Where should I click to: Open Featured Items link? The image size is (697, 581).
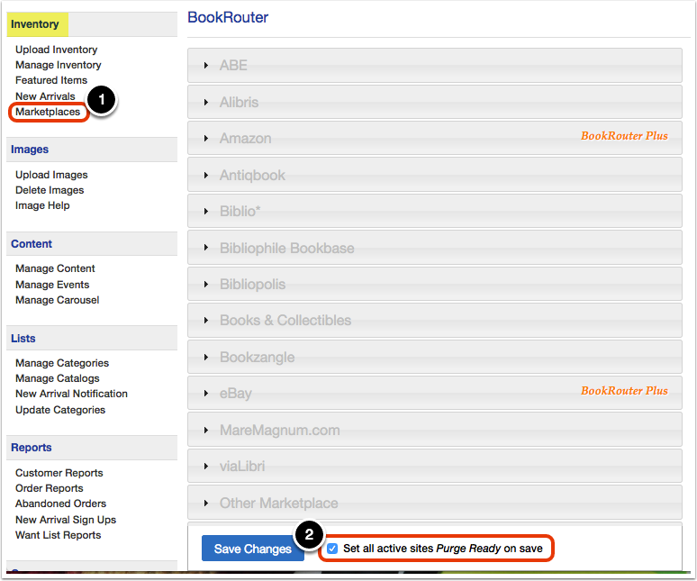pyautogui.click(x=51, y=80)
